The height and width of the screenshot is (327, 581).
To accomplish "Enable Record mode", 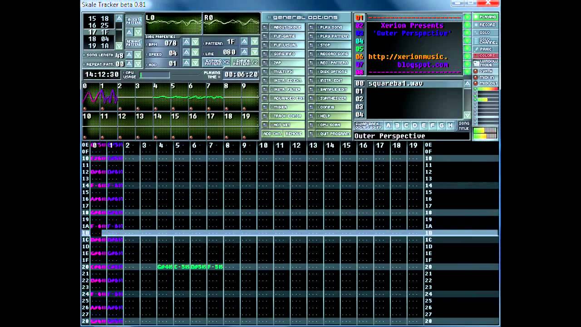I will coord(486,25).
